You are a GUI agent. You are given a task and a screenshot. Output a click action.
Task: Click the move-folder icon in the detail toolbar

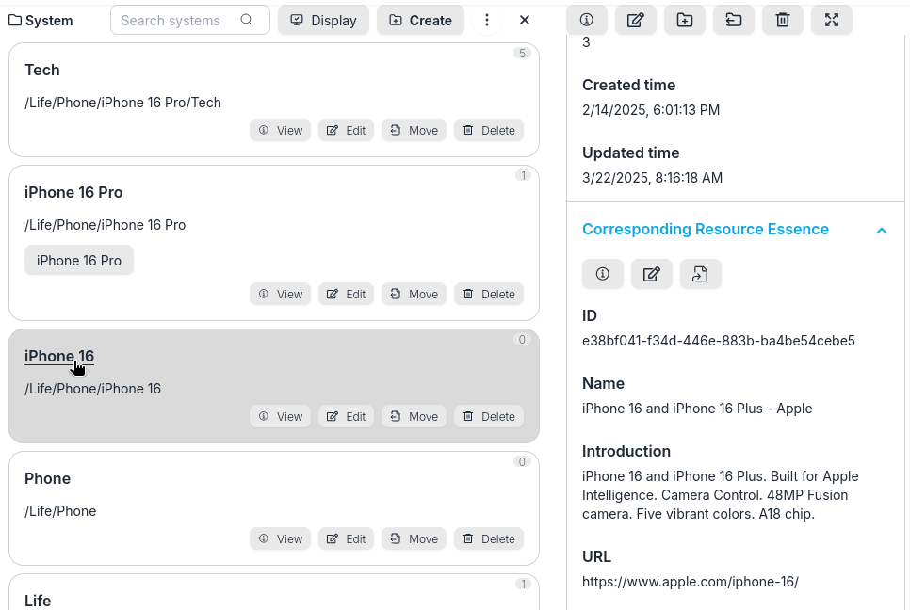(x=734, y=20)
